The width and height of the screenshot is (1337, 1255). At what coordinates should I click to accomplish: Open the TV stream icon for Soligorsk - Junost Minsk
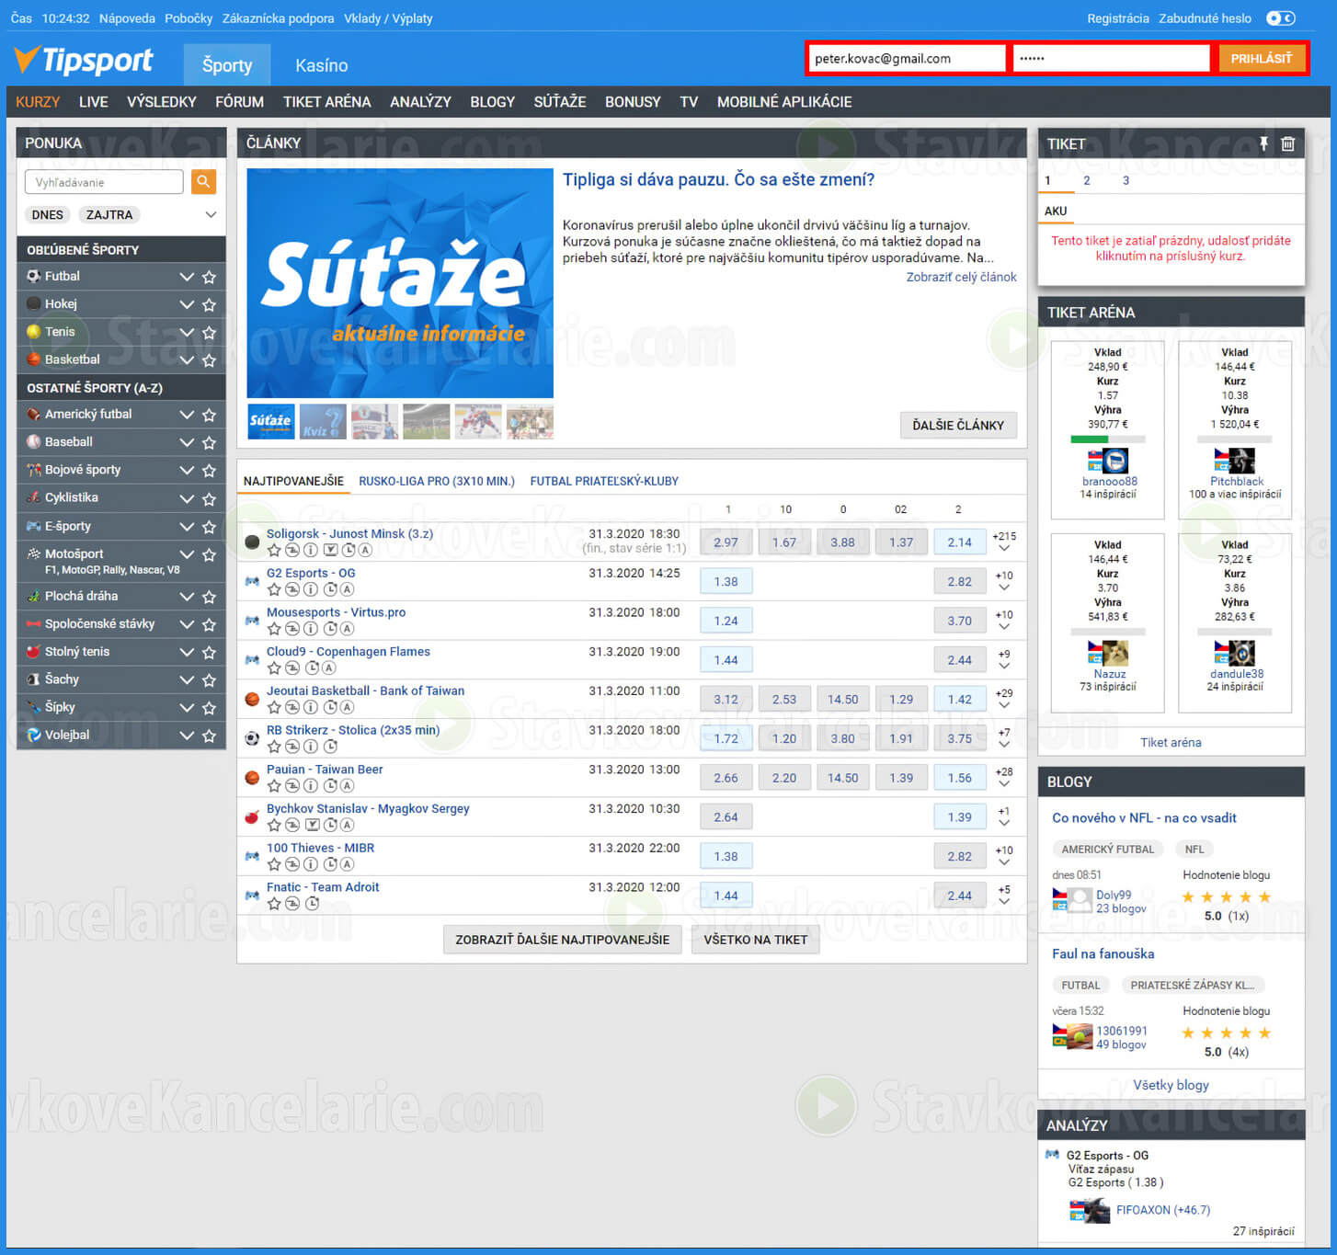click(x=330, y=550)
